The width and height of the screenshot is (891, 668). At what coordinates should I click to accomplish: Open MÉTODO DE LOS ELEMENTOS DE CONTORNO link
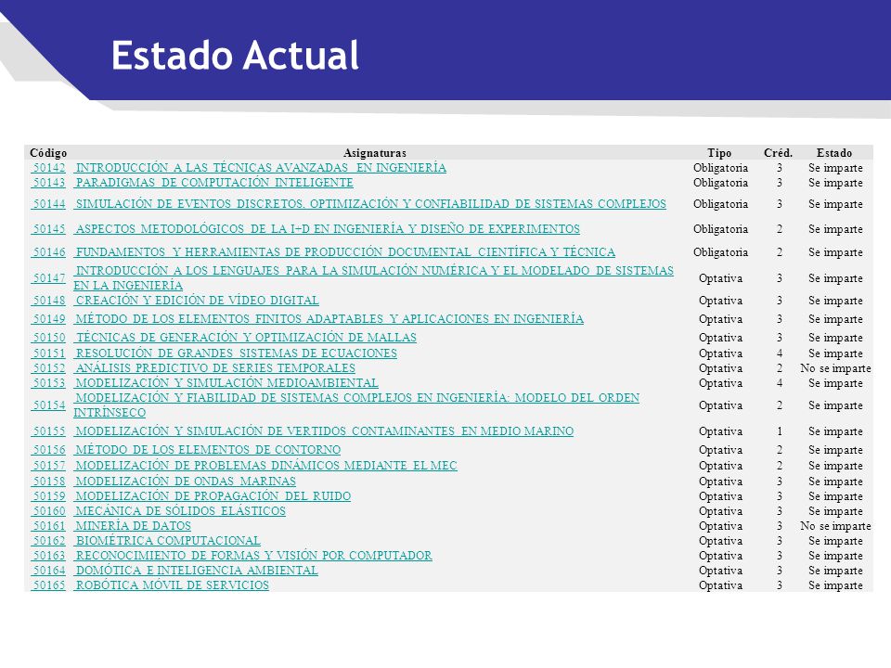[207, 450]
